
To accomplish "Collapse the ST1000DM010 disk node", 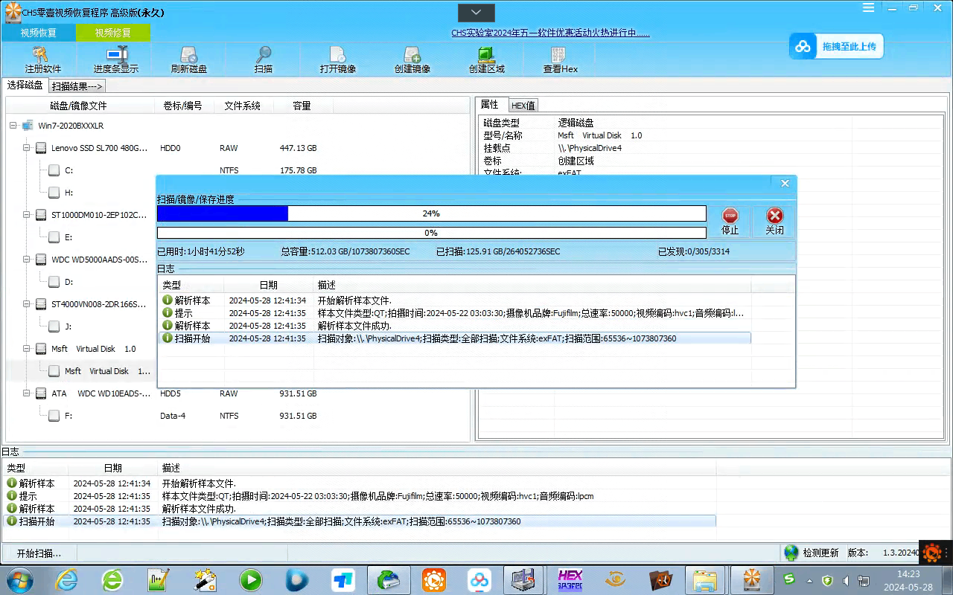I will tap(27, 215).
